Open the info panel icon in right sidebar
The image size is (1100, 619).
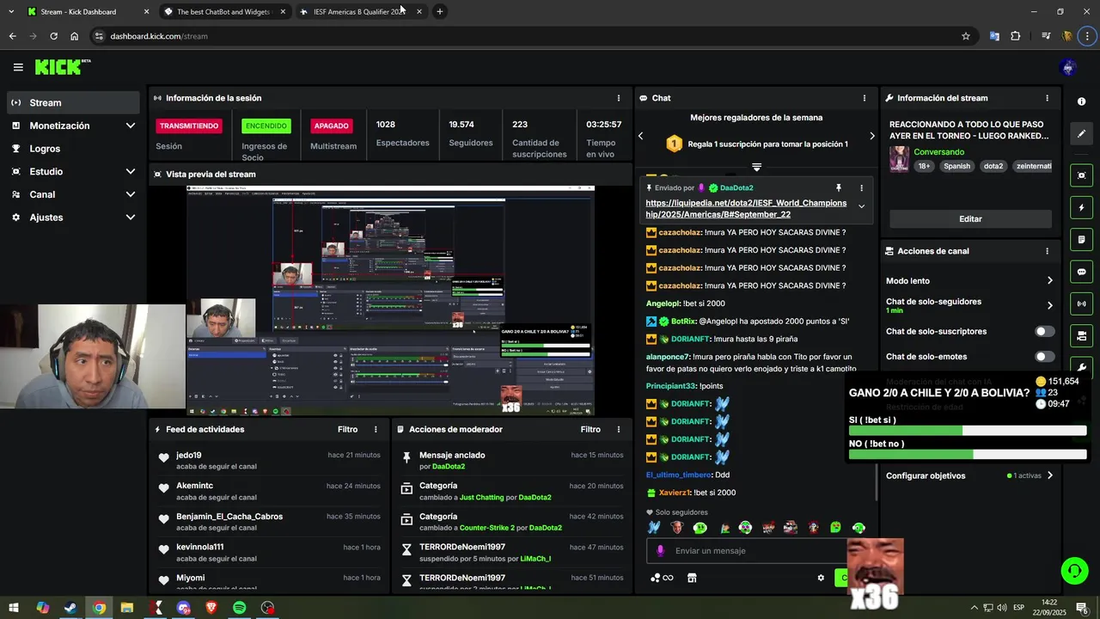(x=1081, y=101)
